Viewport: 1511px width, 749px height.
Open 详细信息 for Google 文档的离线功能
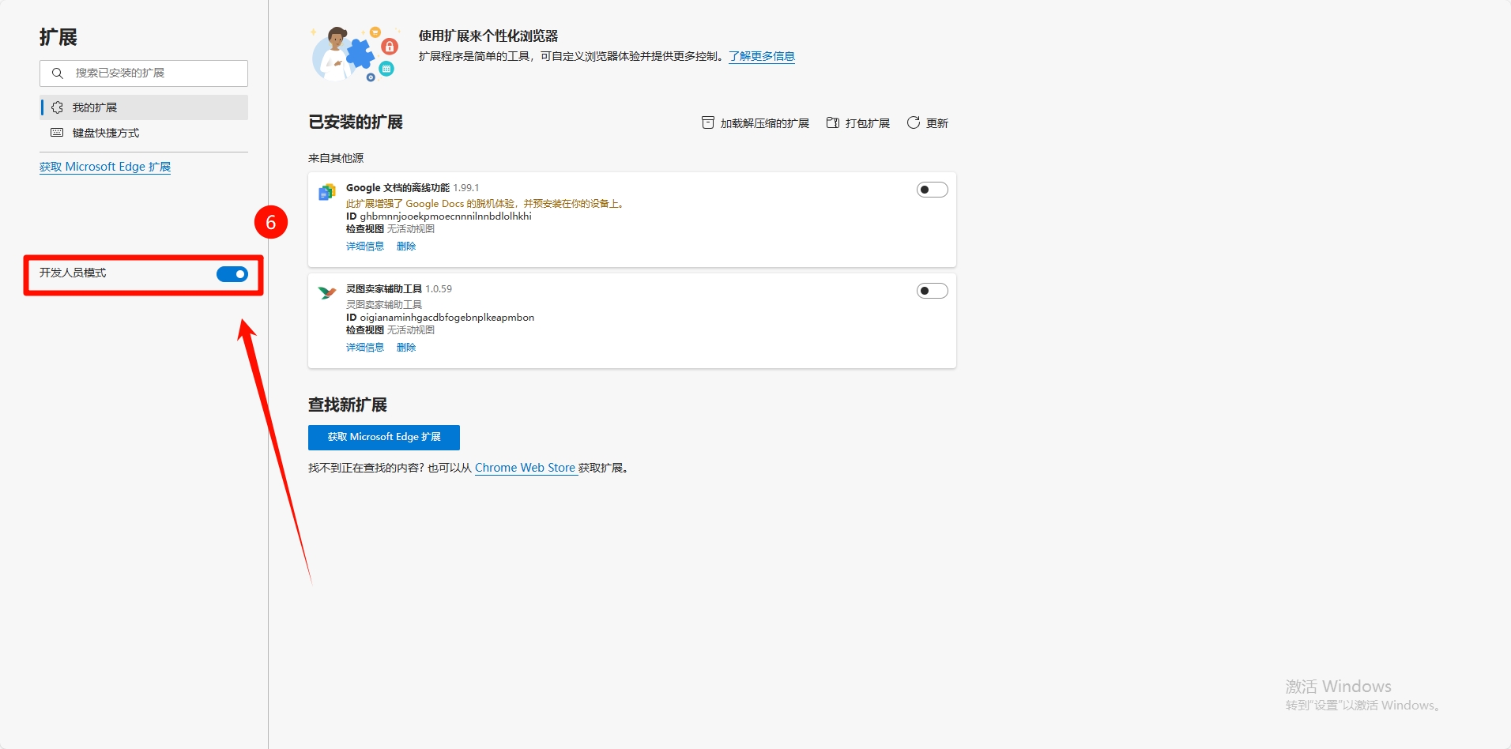(x=364, y=247)
